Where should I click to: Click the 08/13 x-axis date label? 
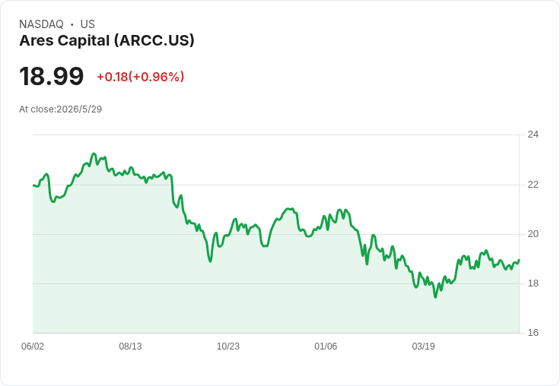click(x=130, y=346)
